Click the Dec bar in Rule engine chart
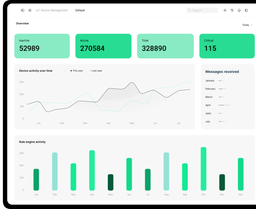The height and width of the screenshot is (209, 256). (241, 174)
